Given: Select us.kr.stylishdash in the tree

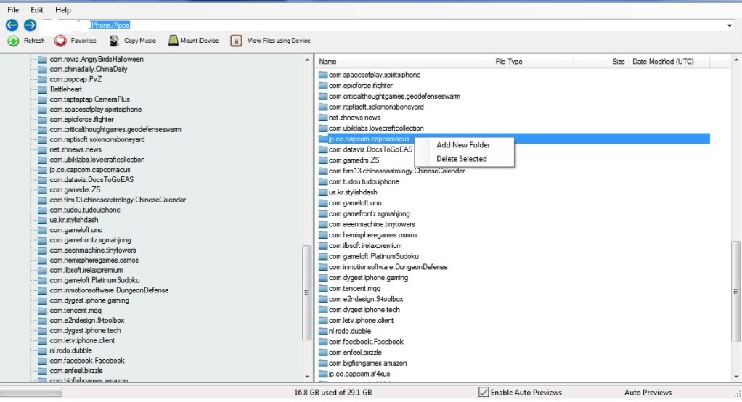Looking at the screenshot, I should point(74,220).
